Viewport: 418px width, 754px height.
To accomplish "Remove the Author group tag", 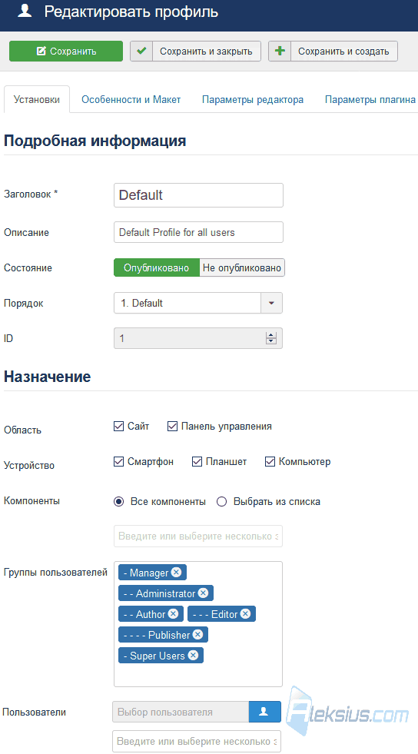I will click(173, 613).
